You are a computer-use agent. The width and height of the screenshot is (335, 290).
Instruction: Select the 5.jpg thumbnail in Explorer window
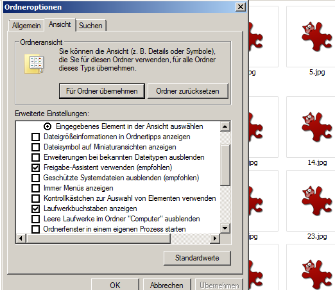click(317, 37)
